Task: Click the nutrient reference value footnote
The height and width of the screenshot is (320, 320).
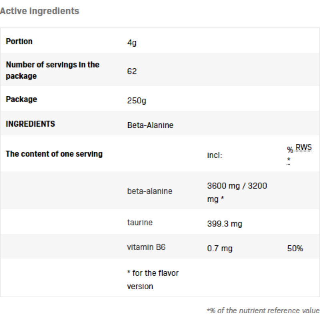Action: pyautogui.click(x=263, y=310)
